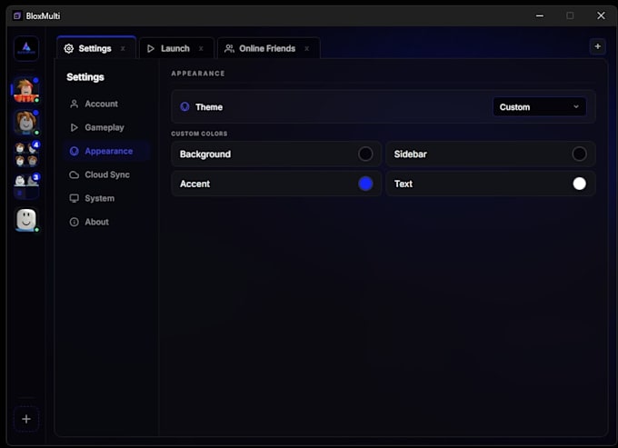Viewport: 618px width, 448px height.
Task: Select the second account avatar with brown hair
Action: pos(26,122)
